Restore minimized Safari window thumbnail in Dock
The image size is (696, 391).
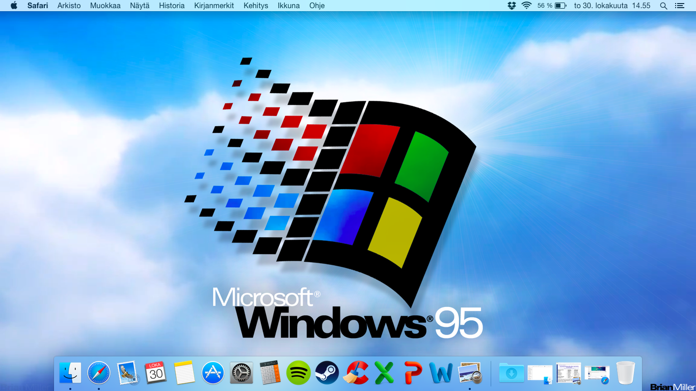pyautogui.click(x=597, y=374)
